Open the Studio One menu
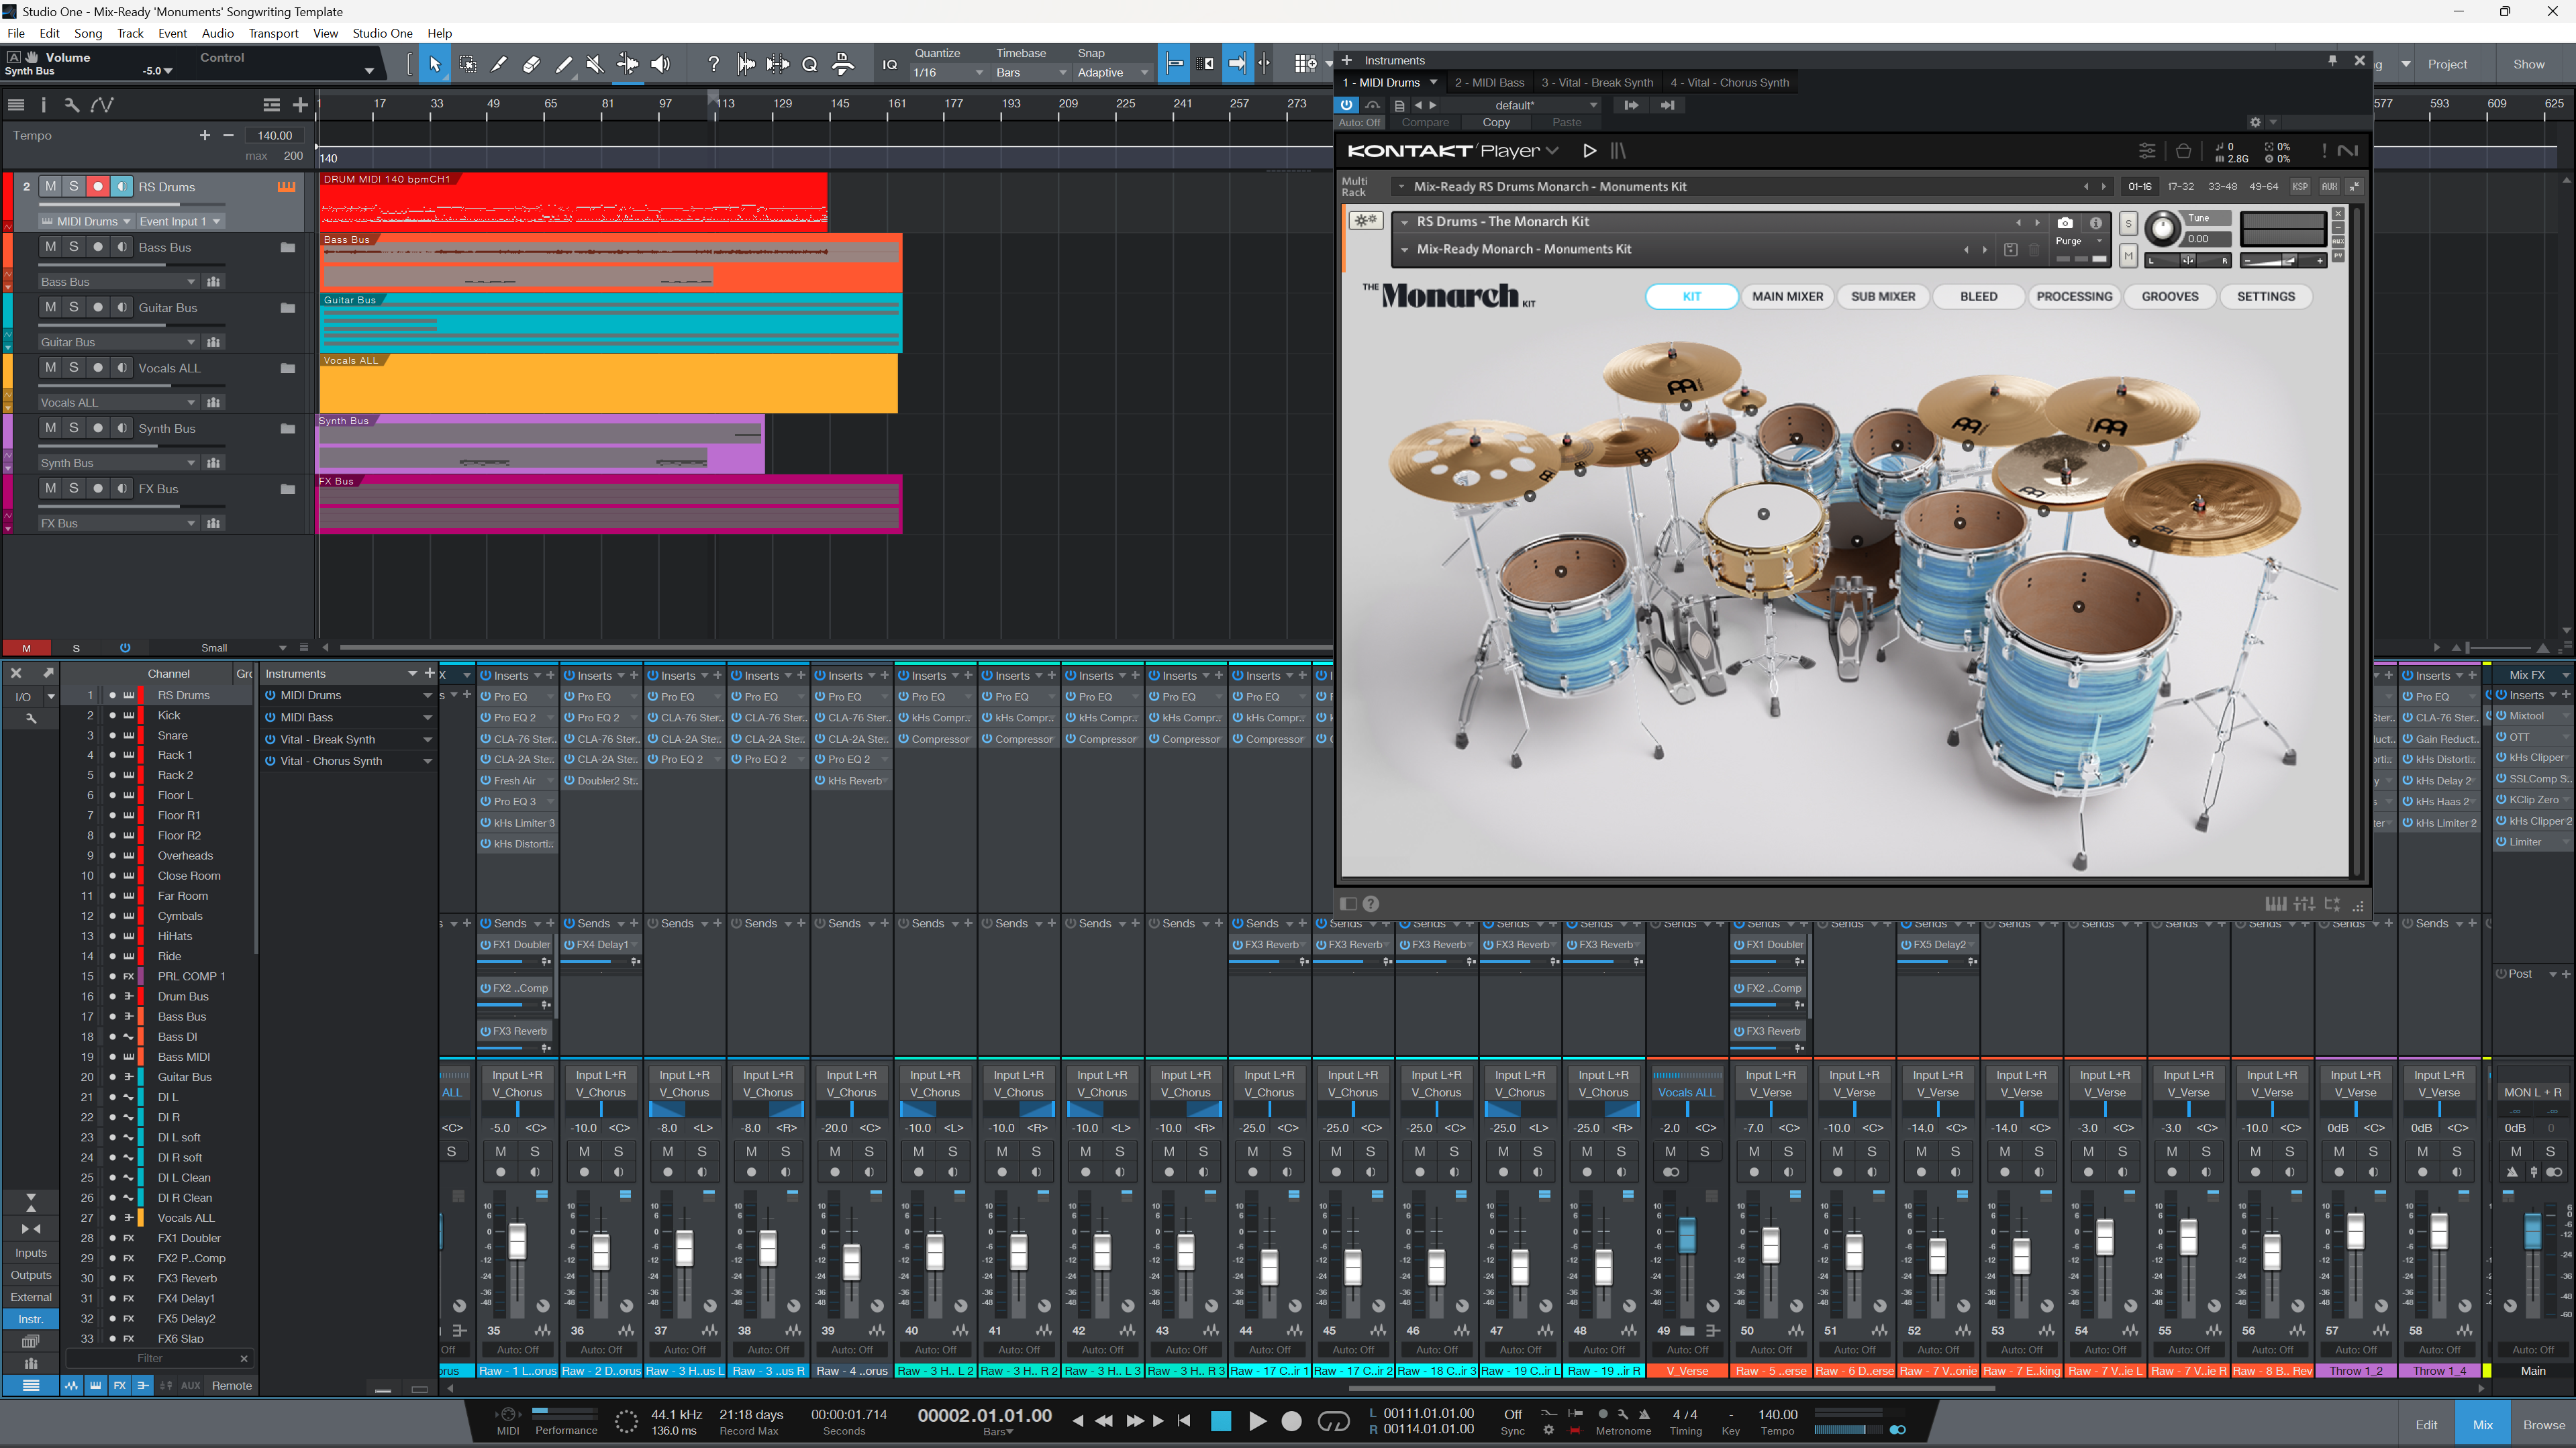The height and width of the screenshot is (1448, 2576). [382, 33]
